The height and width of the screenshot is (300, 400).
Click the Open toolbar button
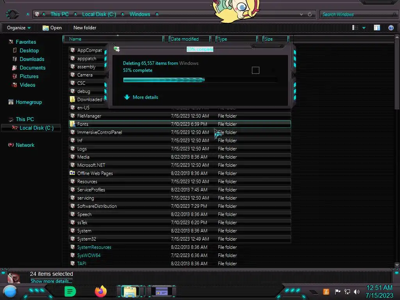coord(52,28)
